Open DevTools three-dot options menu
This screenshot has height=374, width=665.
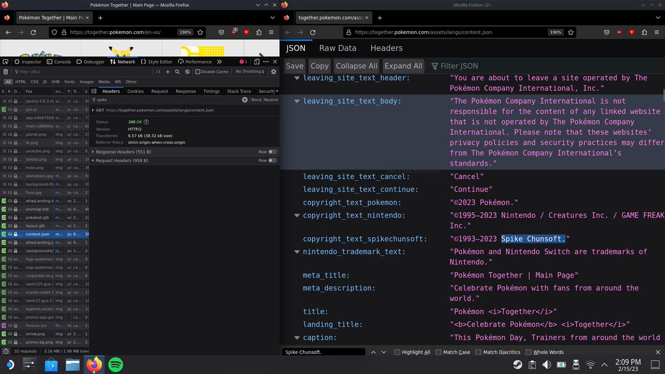266,62
